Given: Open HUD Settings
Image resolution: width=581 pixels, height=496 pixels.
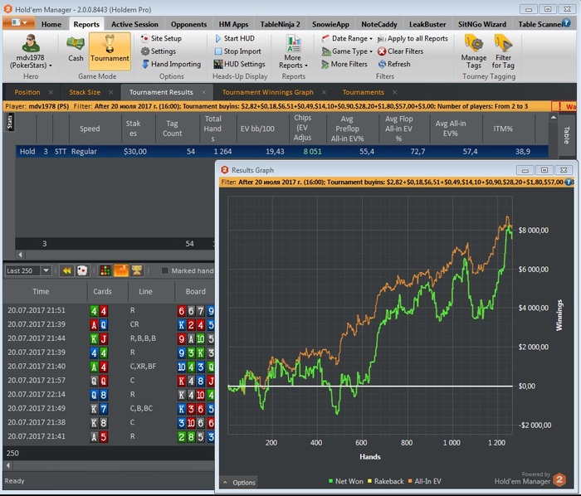Looking at the screenshot, I should (x=239, y=64).
